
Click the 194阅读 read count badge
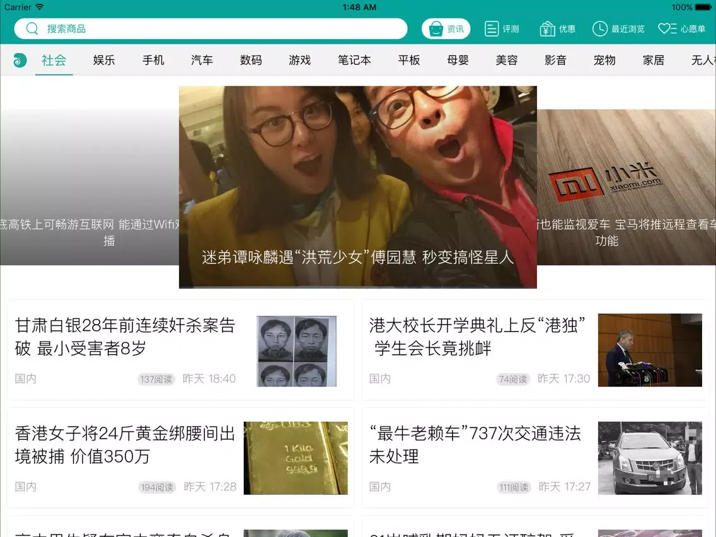click(x=156, y=487)
